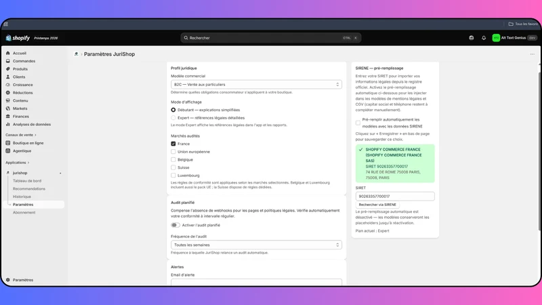Open the Accueil home icon

pyautogui.click(x=8, y=54)
